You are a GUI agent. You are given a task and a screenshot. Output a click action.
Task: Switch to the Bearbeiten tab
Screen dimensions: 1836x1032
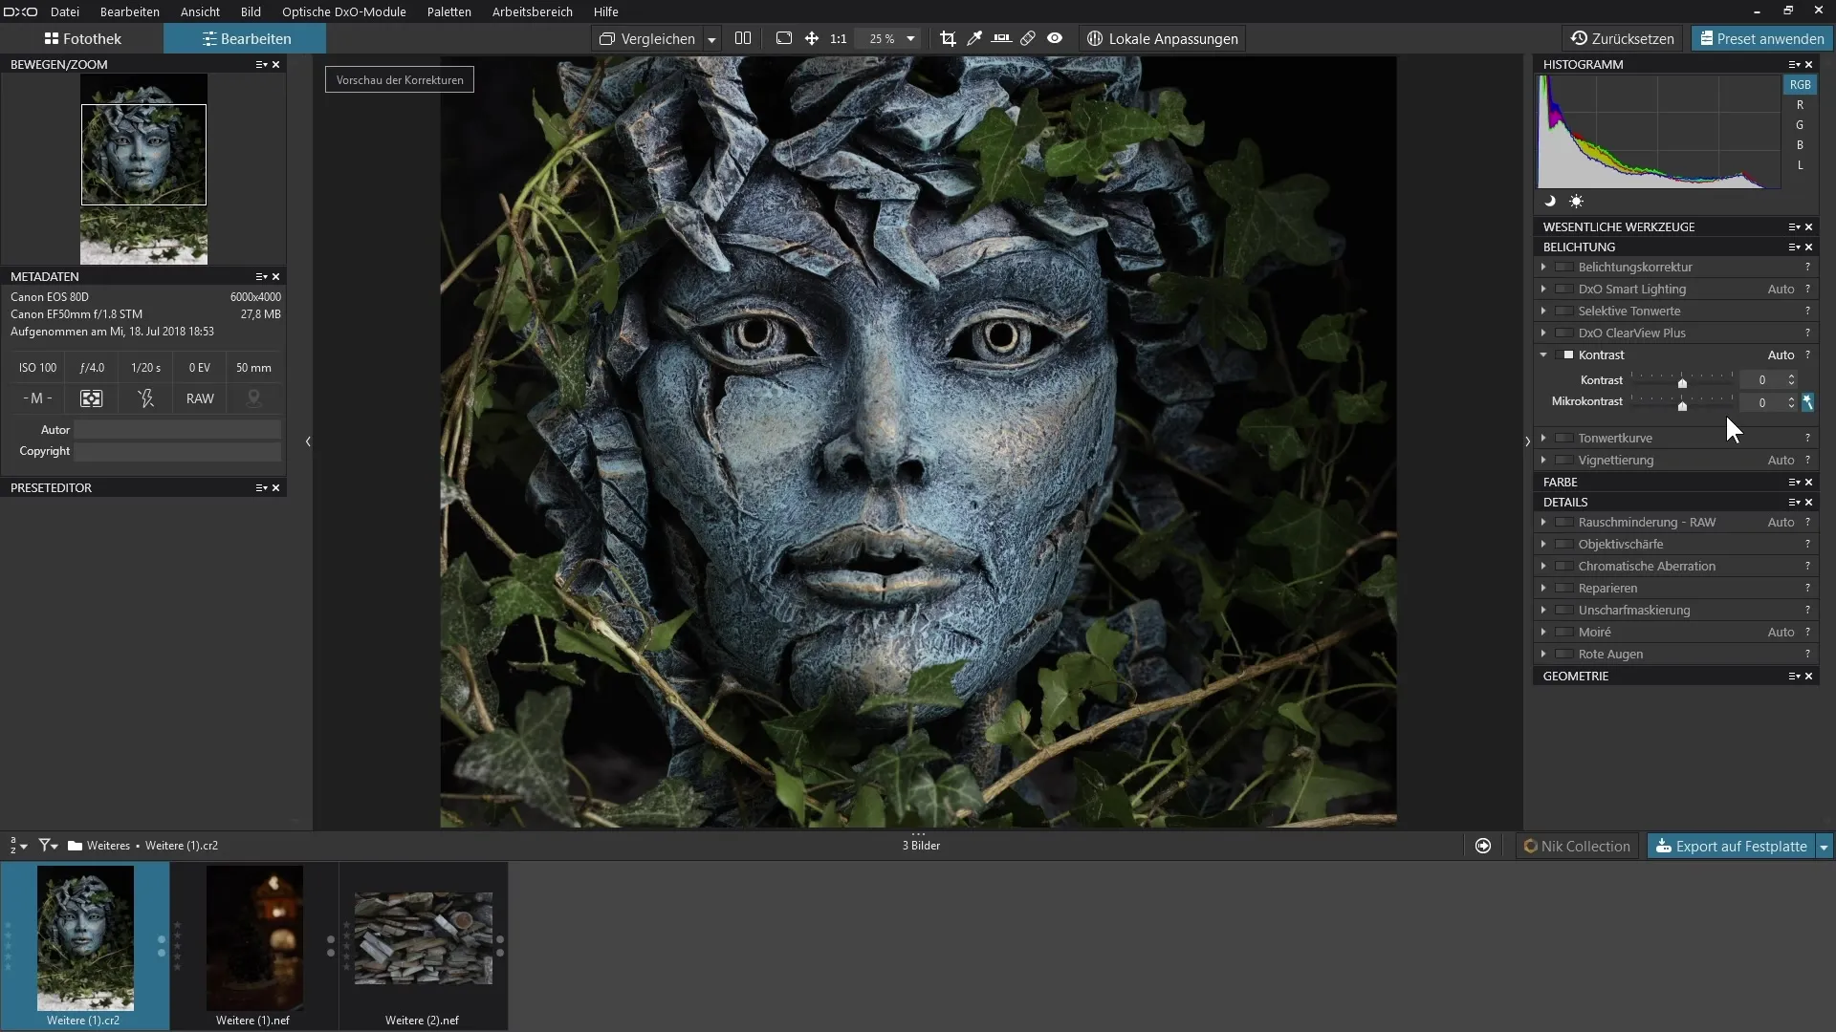(246, 38)
